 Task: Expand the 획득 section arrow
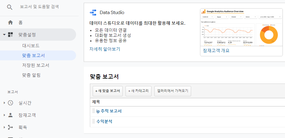click(4, 128)
